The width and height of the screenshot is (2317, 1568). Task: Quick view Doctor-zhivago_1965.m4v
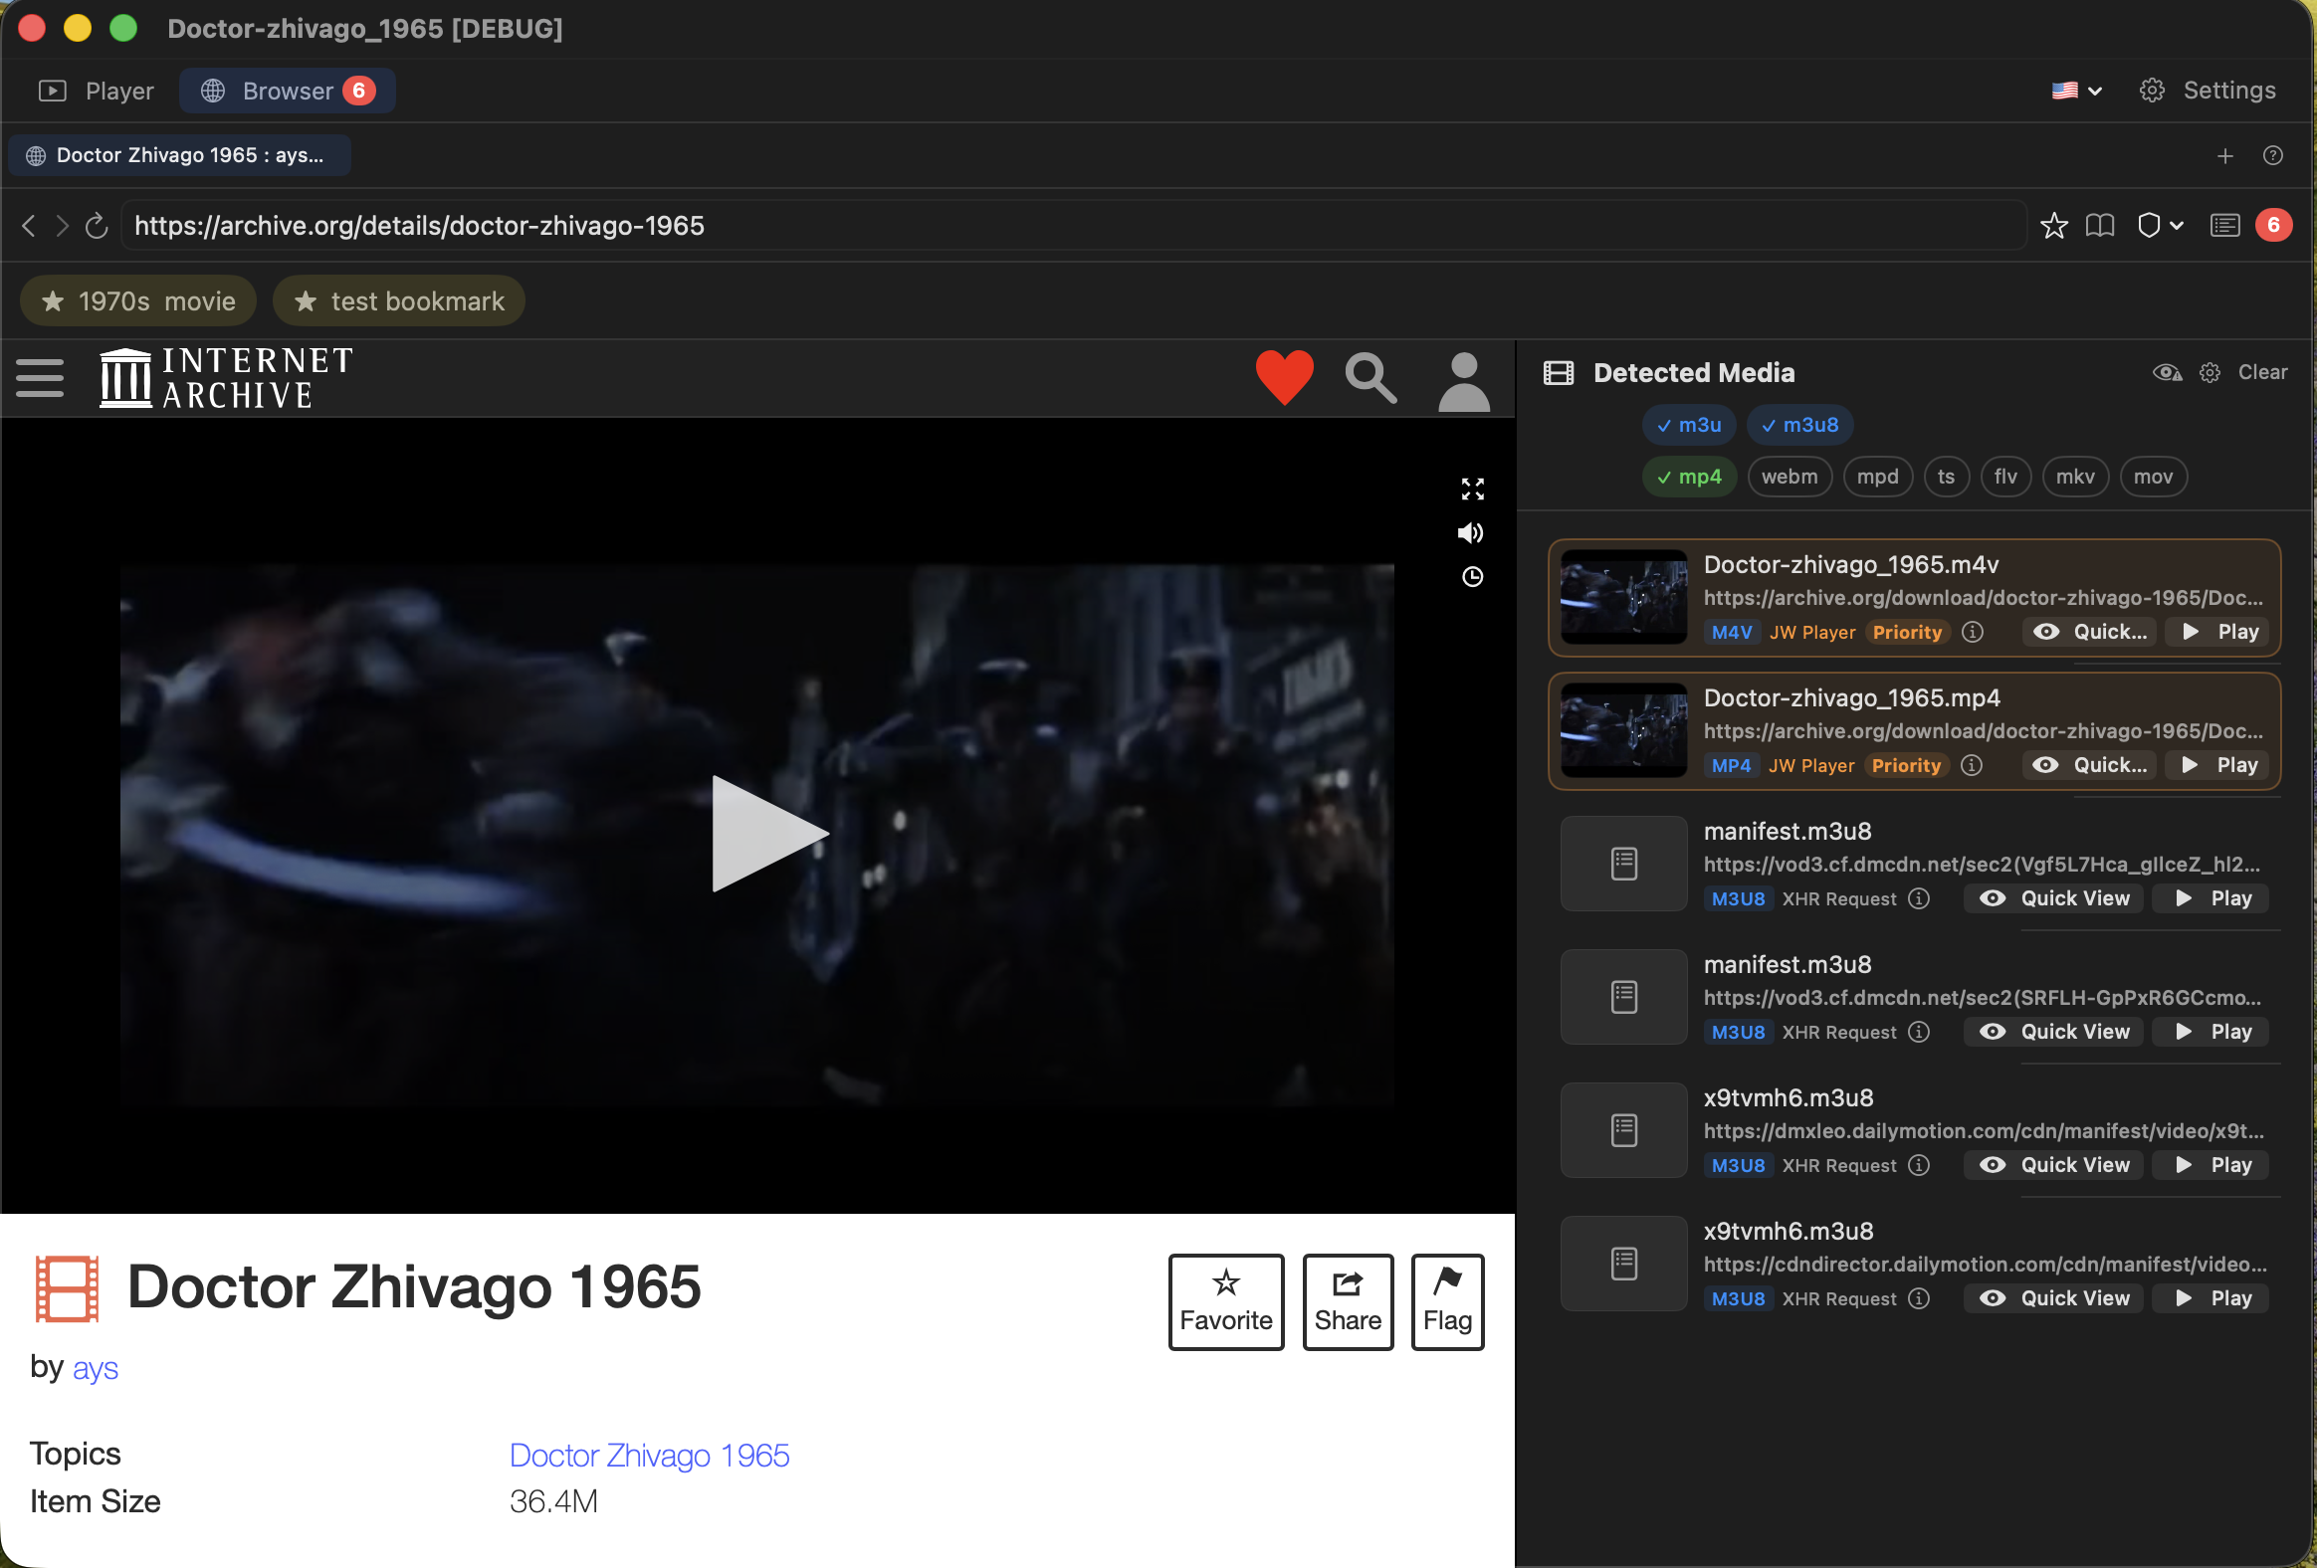pos(2091,632)
